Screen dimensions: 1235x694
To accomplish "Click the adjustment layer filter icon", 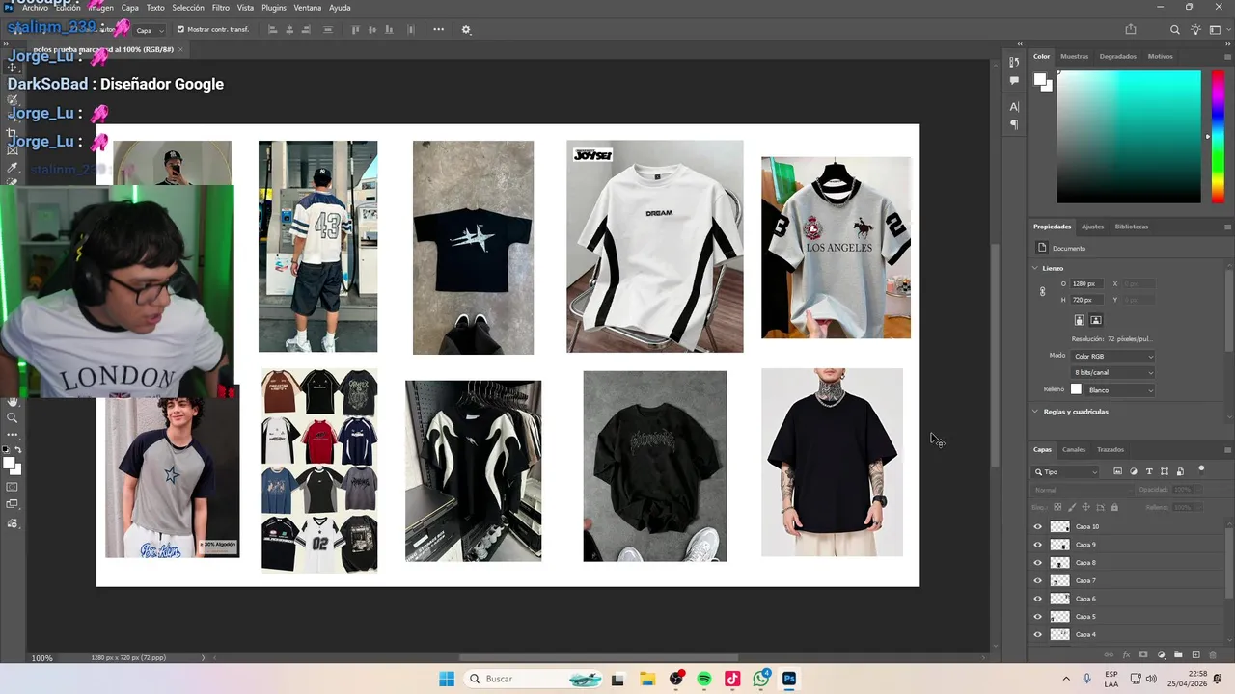I will [x=1134, y=471].
